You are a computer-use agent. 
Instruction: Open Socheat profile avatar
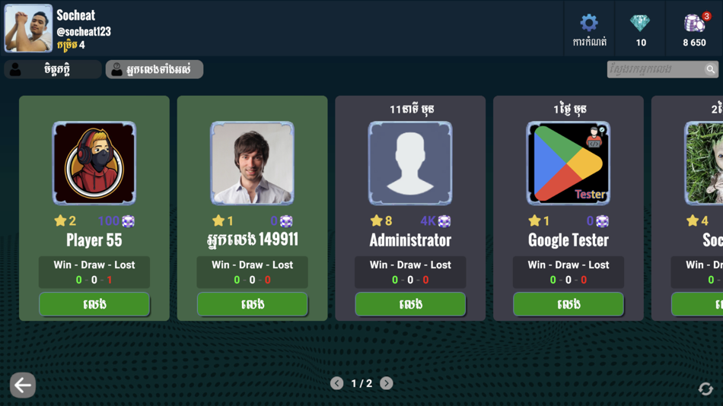29,28
